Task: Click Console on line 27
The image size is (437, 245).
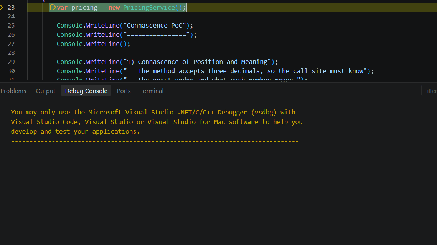Action: click(x=70, y=44)
